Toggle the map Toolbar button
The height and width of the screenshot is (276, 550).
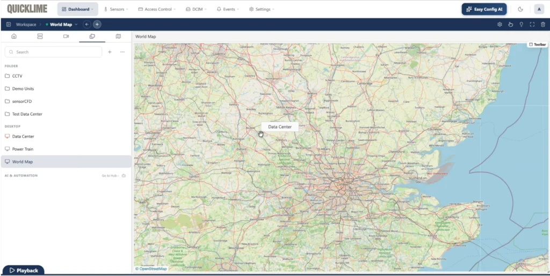[x=537, y=44]
